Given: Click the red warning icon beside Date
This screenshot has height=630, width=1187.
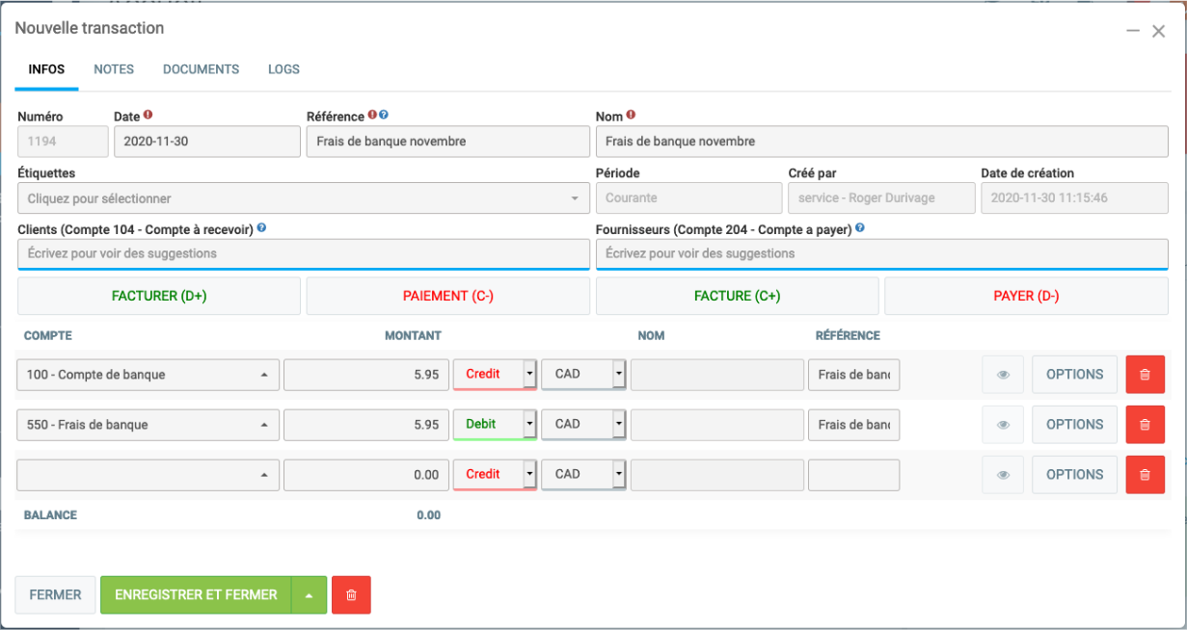Looking at the screenshot, I should pyautogui.click(x=148, y=116).
